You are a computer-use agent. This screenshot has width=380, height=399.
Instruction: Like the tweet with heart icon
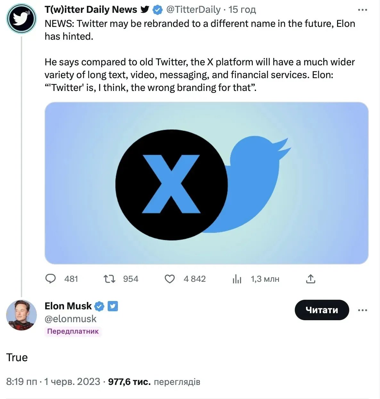(x=169, y=279)
